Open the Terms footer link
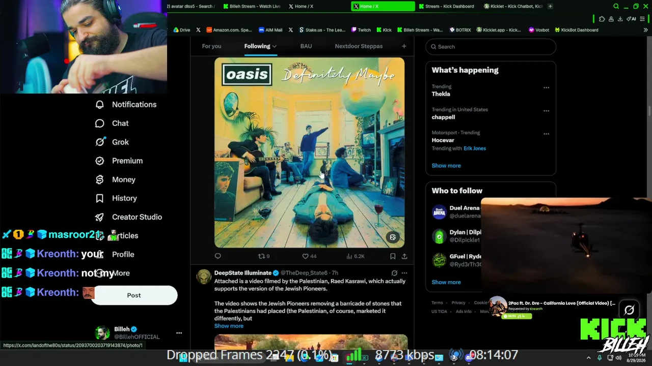 [x=437, y=302]
